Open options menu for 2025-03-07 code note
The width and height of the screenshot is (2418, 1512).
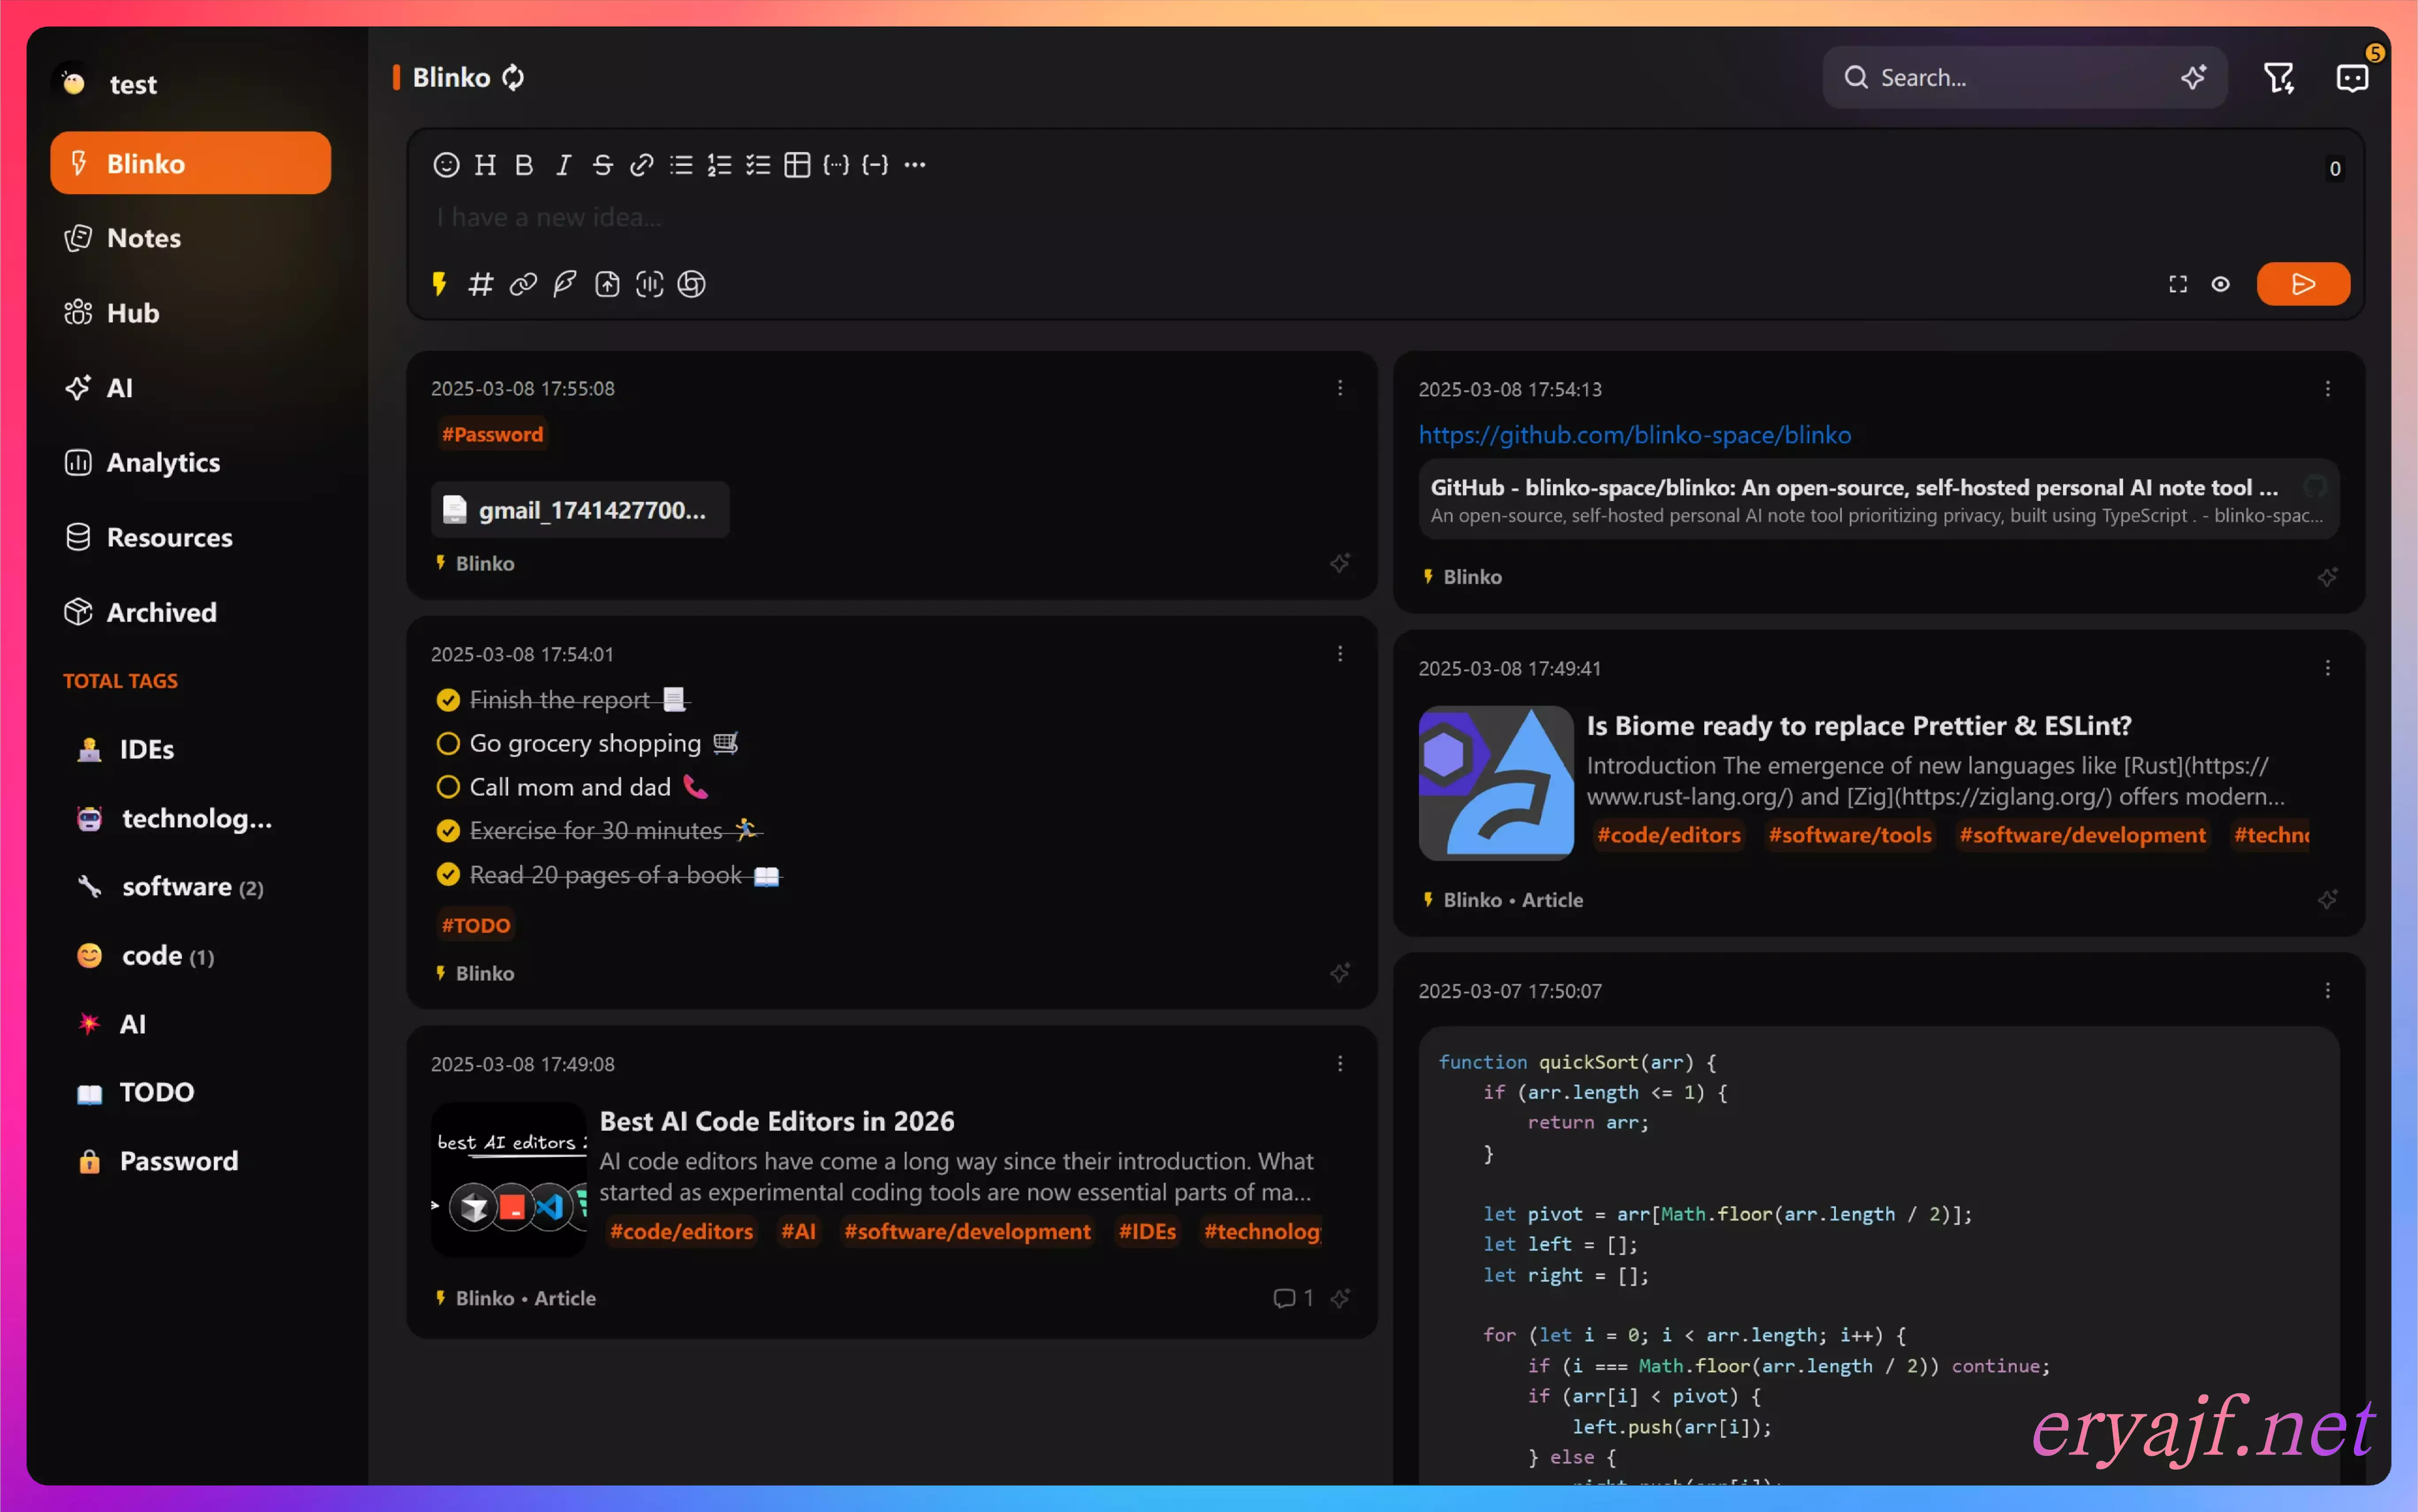click(2327, 991)
